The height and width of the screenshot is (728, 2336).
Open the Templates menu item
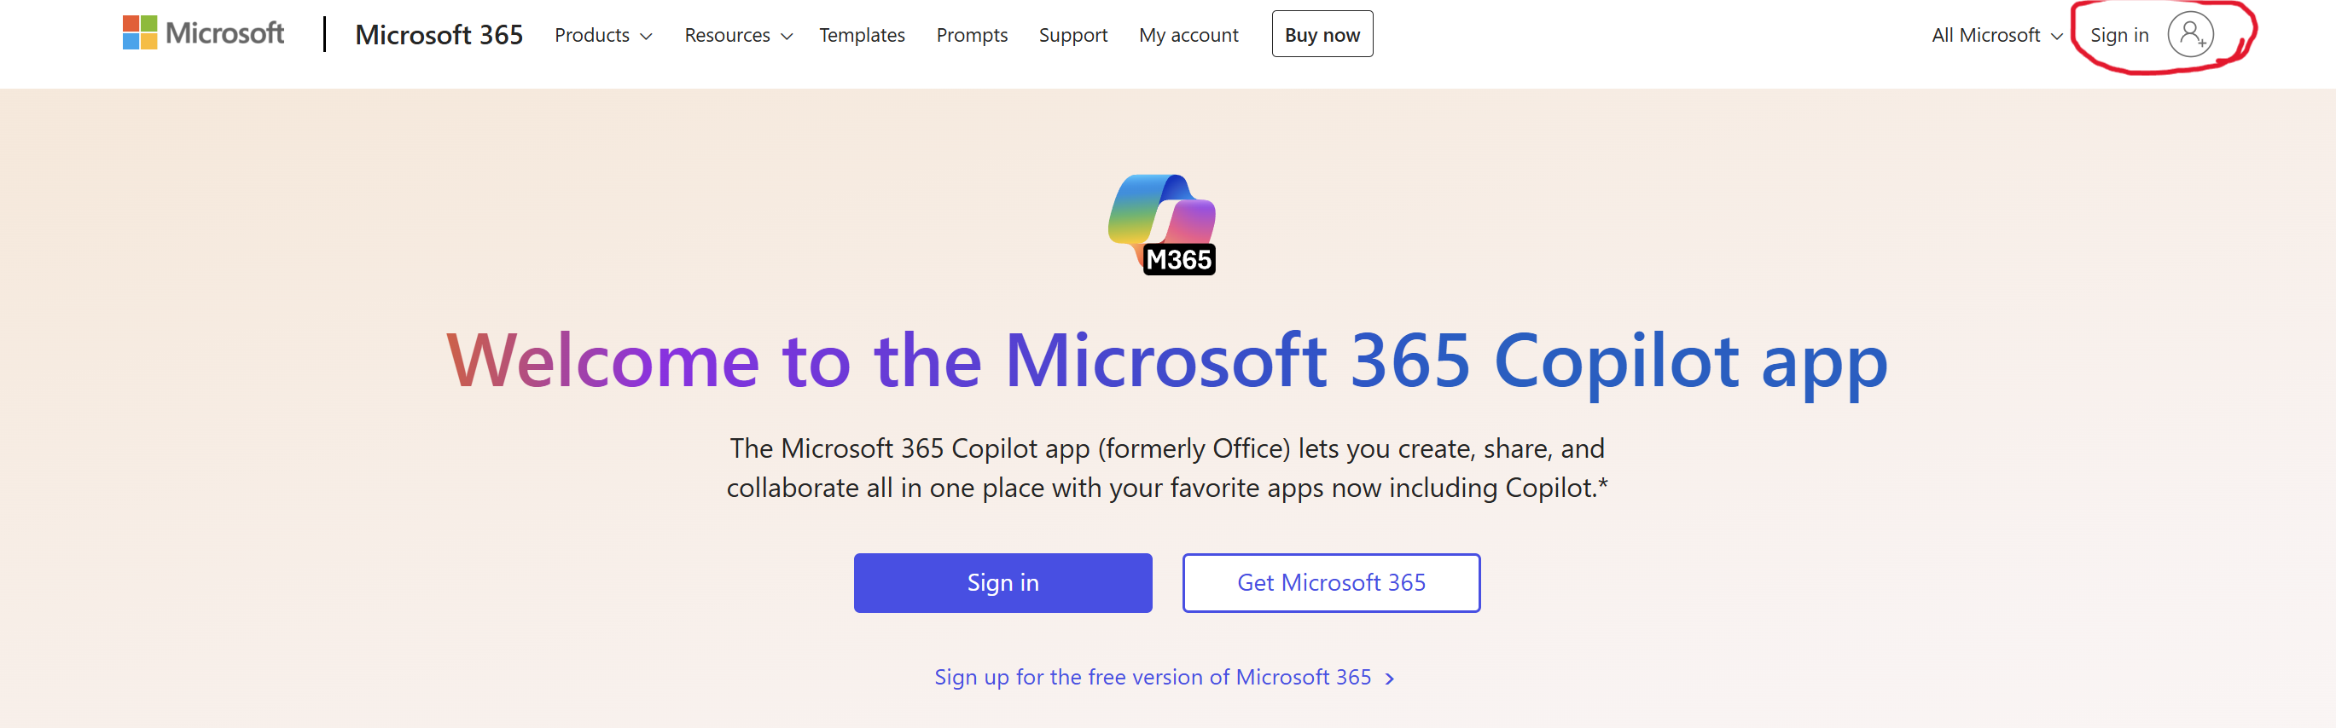pos(862,35)
